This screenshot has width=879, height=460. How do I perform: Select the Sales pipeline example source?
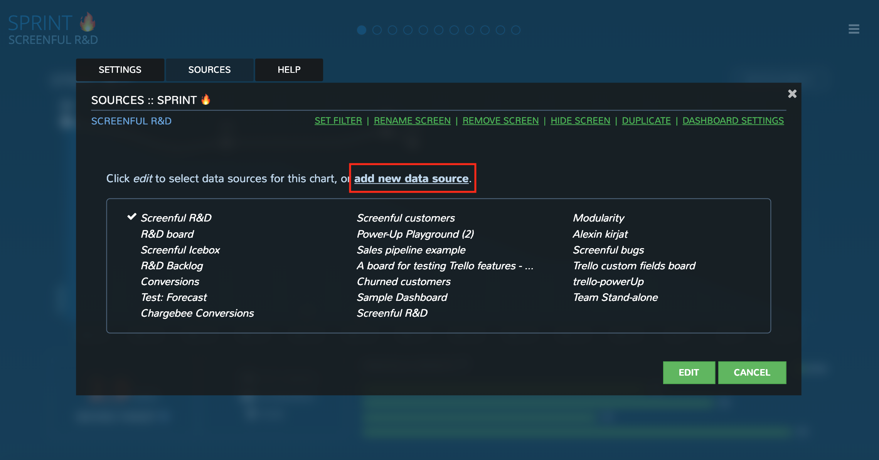click(411, 250)
